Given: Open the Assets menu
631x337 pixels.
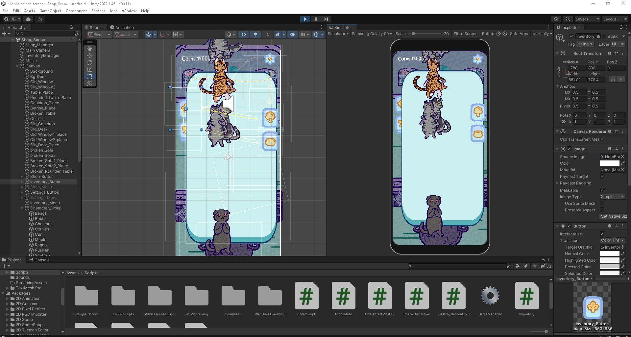Looking at the screenshot, I should [29, 11].
